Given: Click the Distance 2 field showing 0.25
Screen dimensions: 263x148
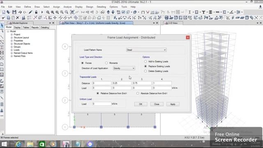Looking at the screenshot, I should coord(122,83).
